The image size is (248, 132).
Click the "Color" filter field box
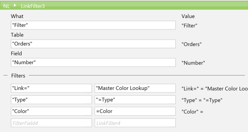tap(51, 111)
